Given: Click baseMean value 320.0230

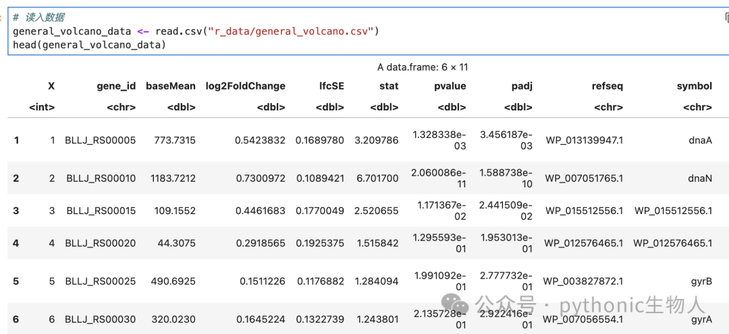Looking at the screenshot, I should point(173,319).
